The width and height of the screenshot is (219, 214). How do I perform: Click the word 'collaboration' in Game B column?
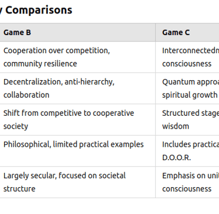[26, 95]
